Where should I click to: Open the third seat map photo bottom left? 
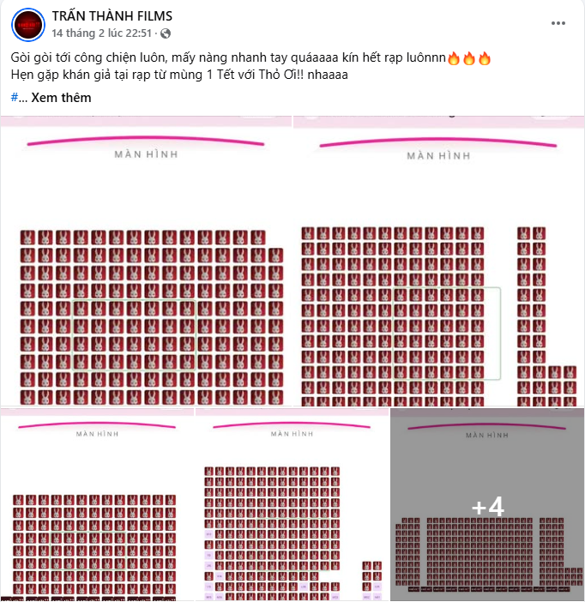coord(97,504)
